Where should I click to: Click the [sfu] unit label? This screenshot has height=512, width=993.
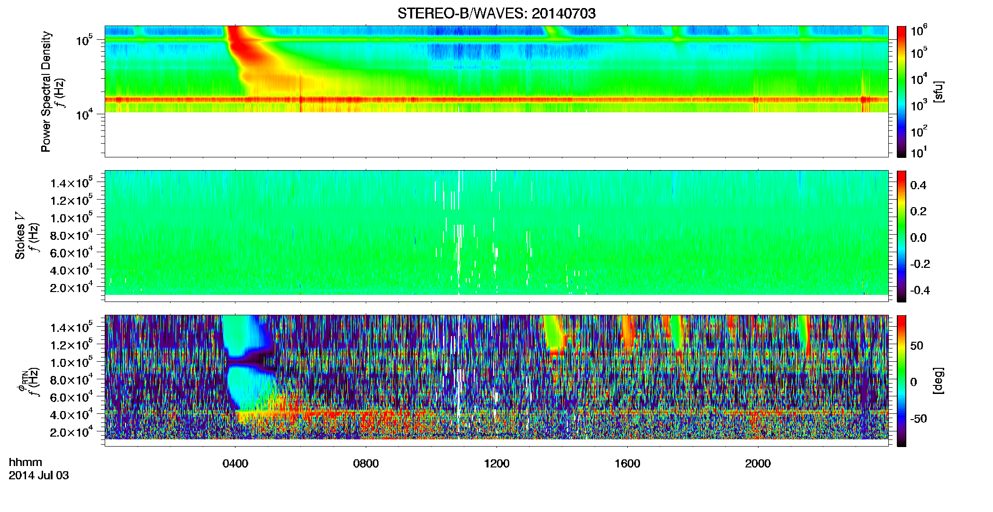[x=939, y=91]
